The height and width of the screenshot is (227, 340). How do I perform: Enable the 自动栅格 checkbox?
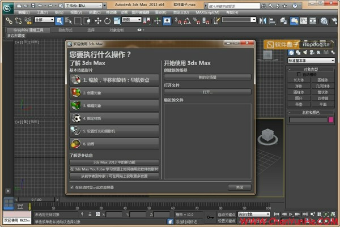pos(299,74)
